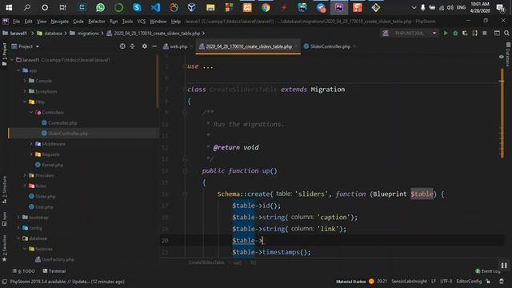Click the pause overlay button at bottom right

(504, 266)
